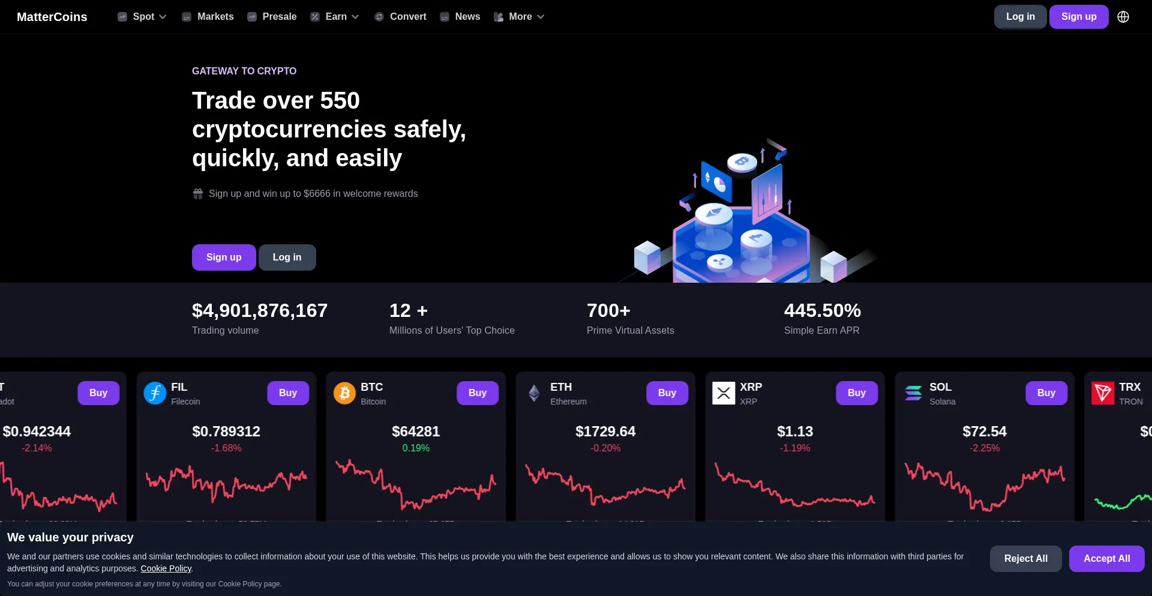Click the Convert swap icon
The height and width of the screenshot is (596, 1152).
[379, 17]
